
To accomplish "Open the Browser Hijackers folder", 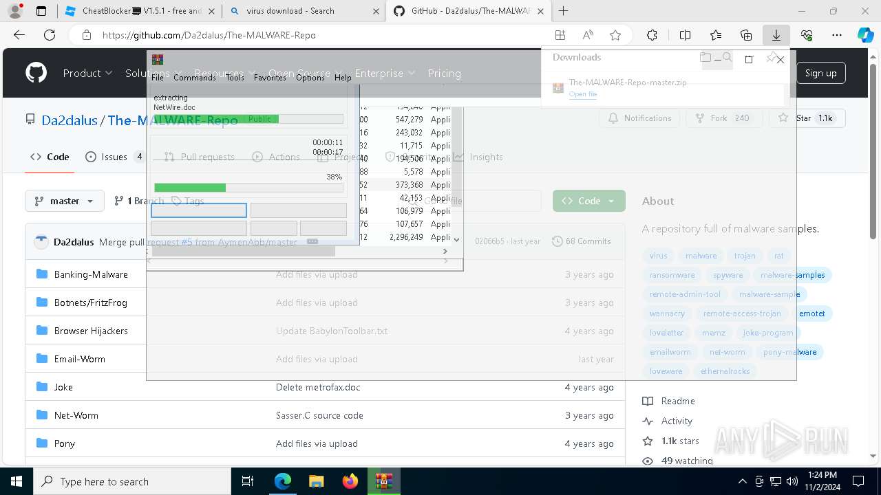I will (91, 331).
